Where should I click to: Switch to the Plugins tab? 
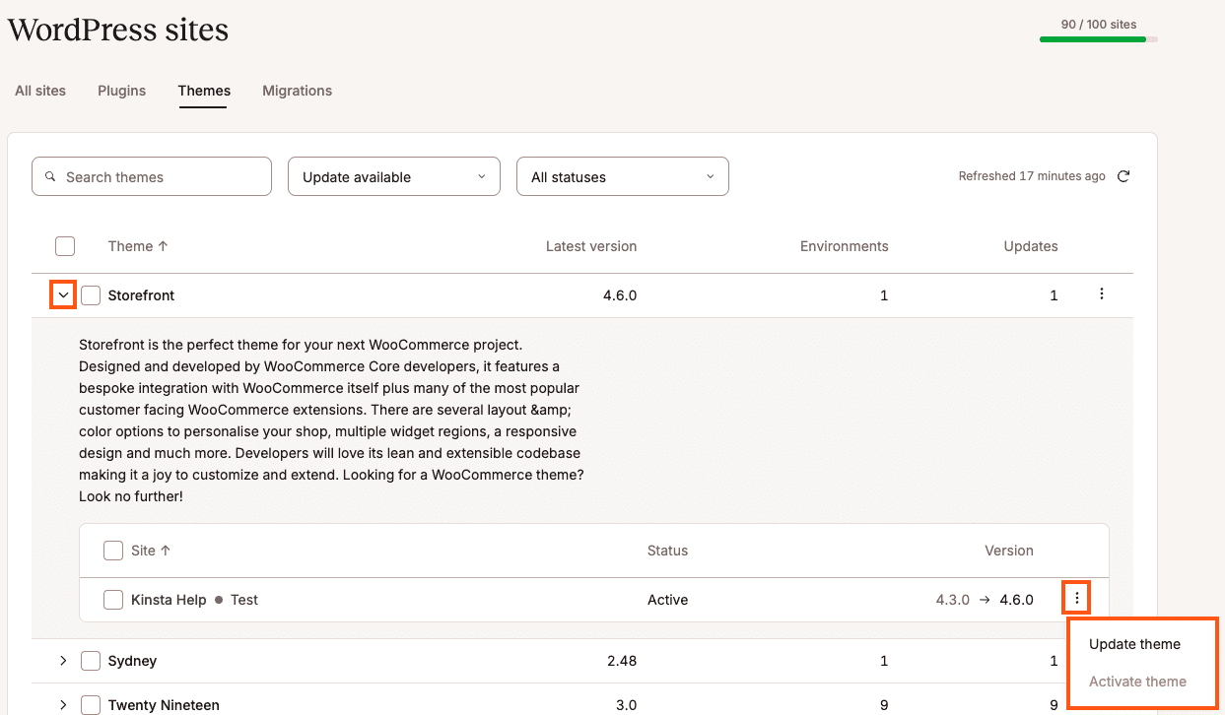121,91
